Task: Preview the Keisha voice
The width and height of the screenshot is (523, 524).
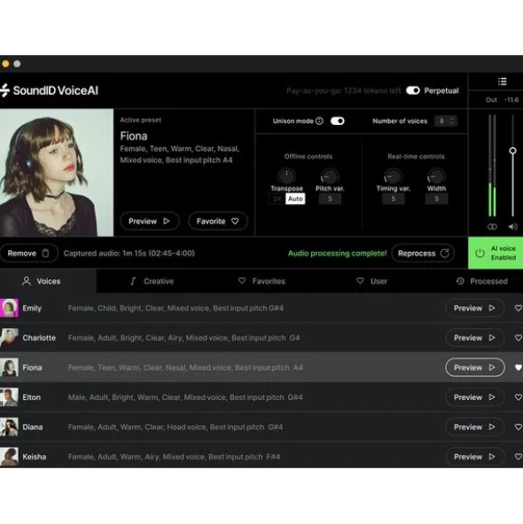Action: tap(474, 457)
